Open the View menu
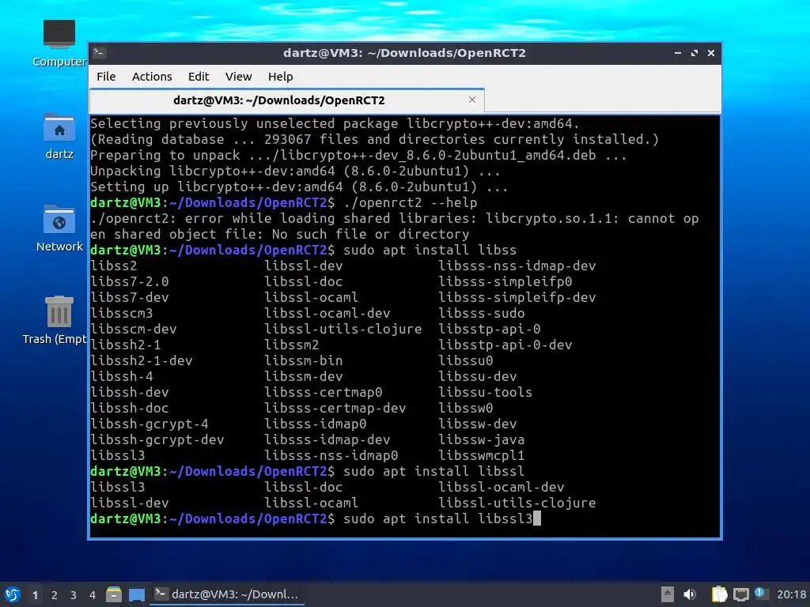The image size is (810, 607). 238,77
